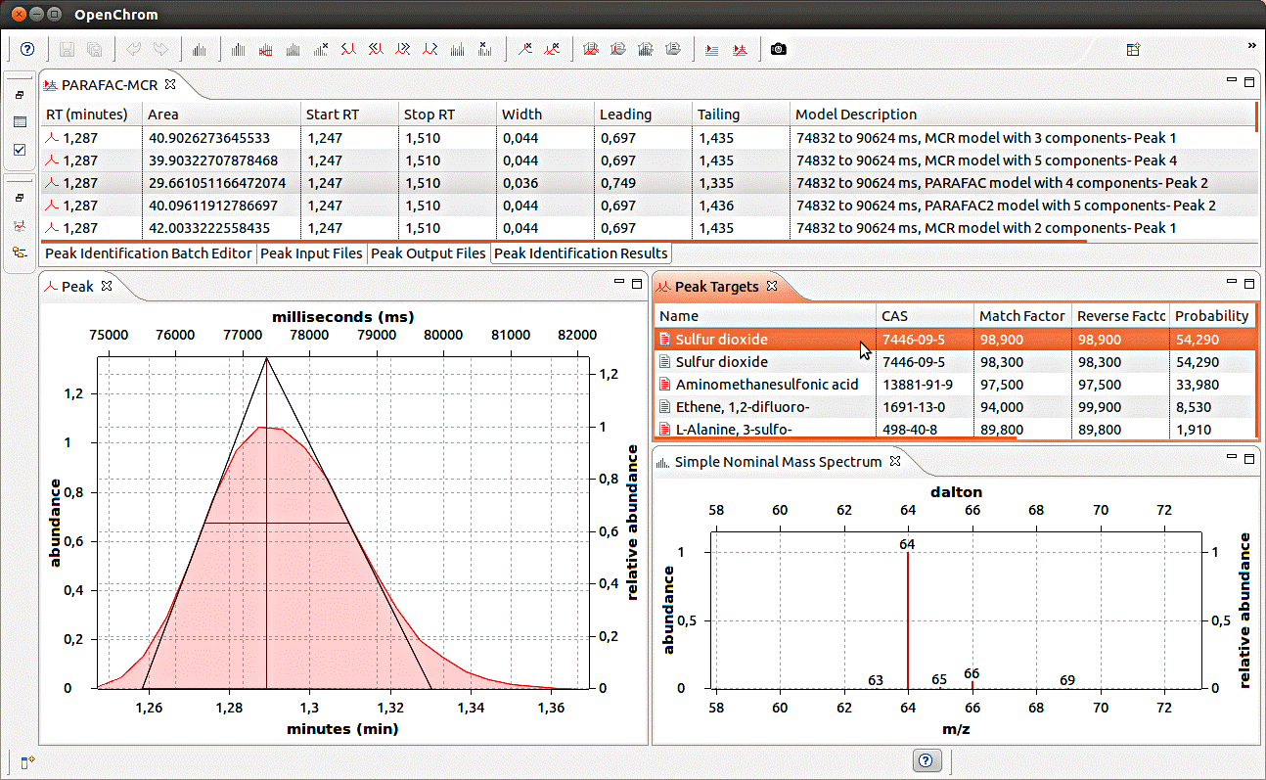Select 'Ethene, 1,2-difluoro-' target row
The height and width of the screenshot is (780, 1266).
[x=954, y=407]
